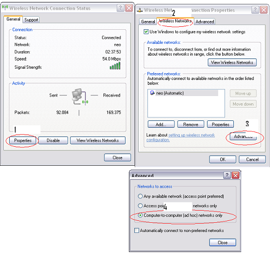Switch to the Support tab
Screen dimensions: 270x253
click(31, 20)
